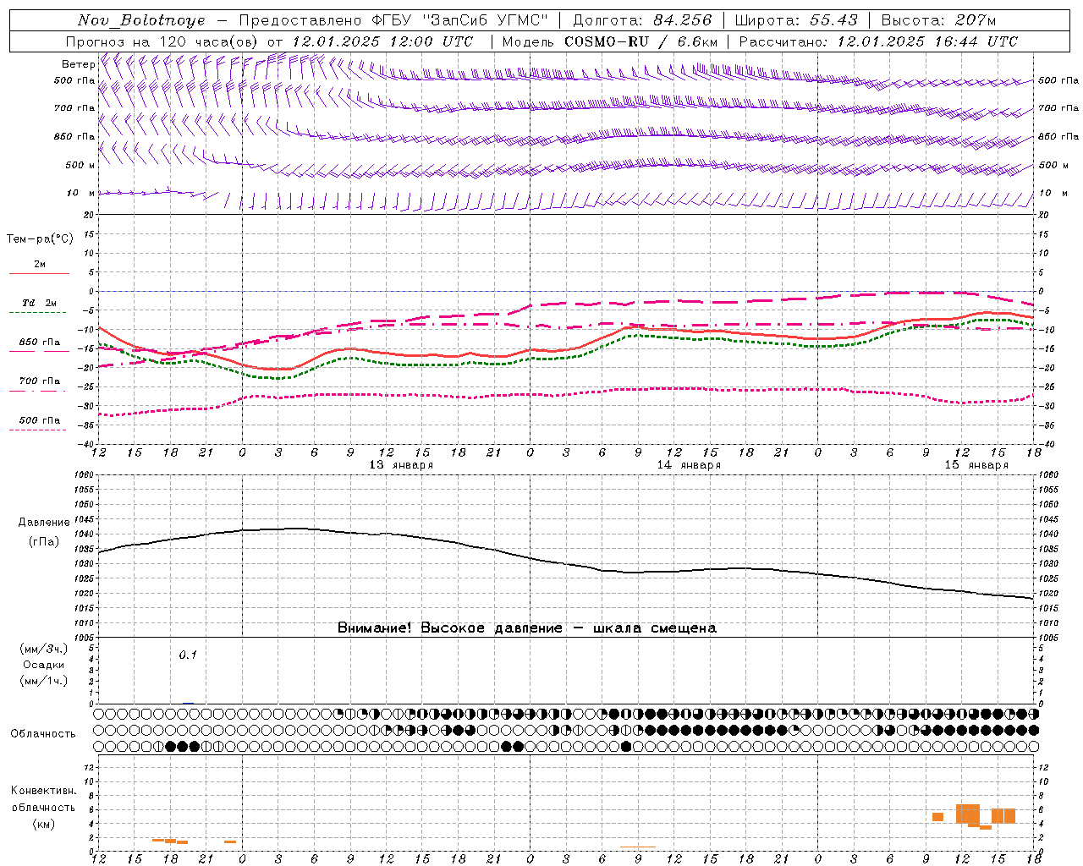Click the Широта: 55.43 value
The width and height of the screenshot is (1083, 866).
[796, 20]
